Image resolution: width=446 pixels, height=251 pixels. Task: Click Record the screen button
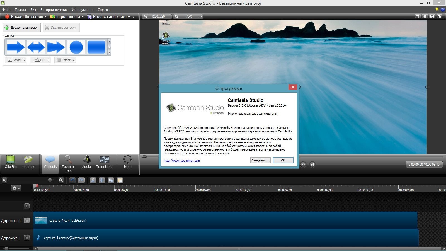point(24,16)
